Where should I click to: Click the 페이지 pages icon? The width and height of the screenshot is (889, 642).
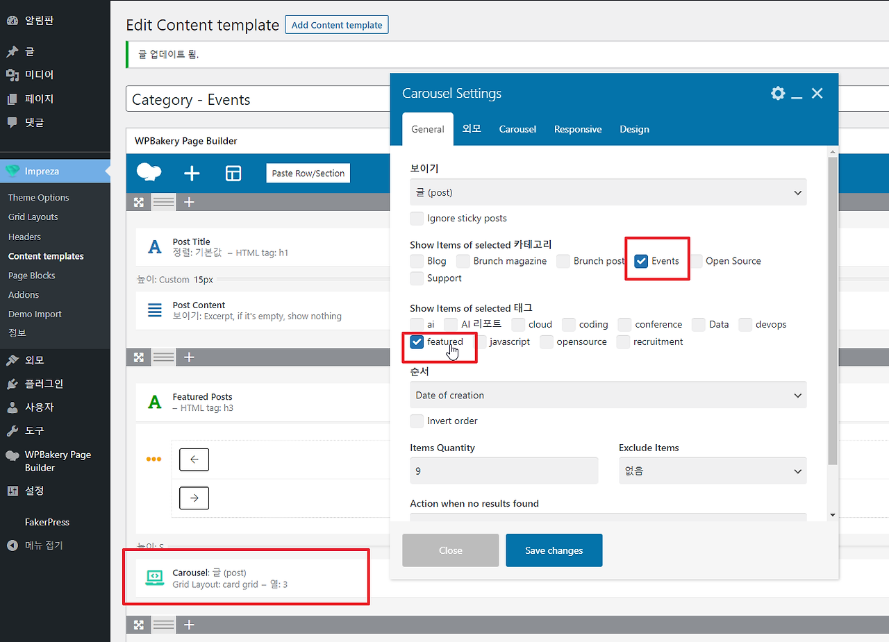pyautogui.click(x=13, y=99)
